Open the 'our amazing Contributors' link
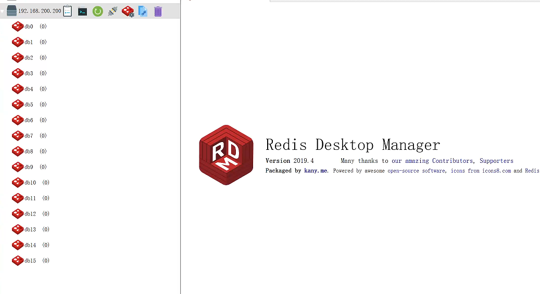The height and width of the screenshot is (294, 540). 432,161
